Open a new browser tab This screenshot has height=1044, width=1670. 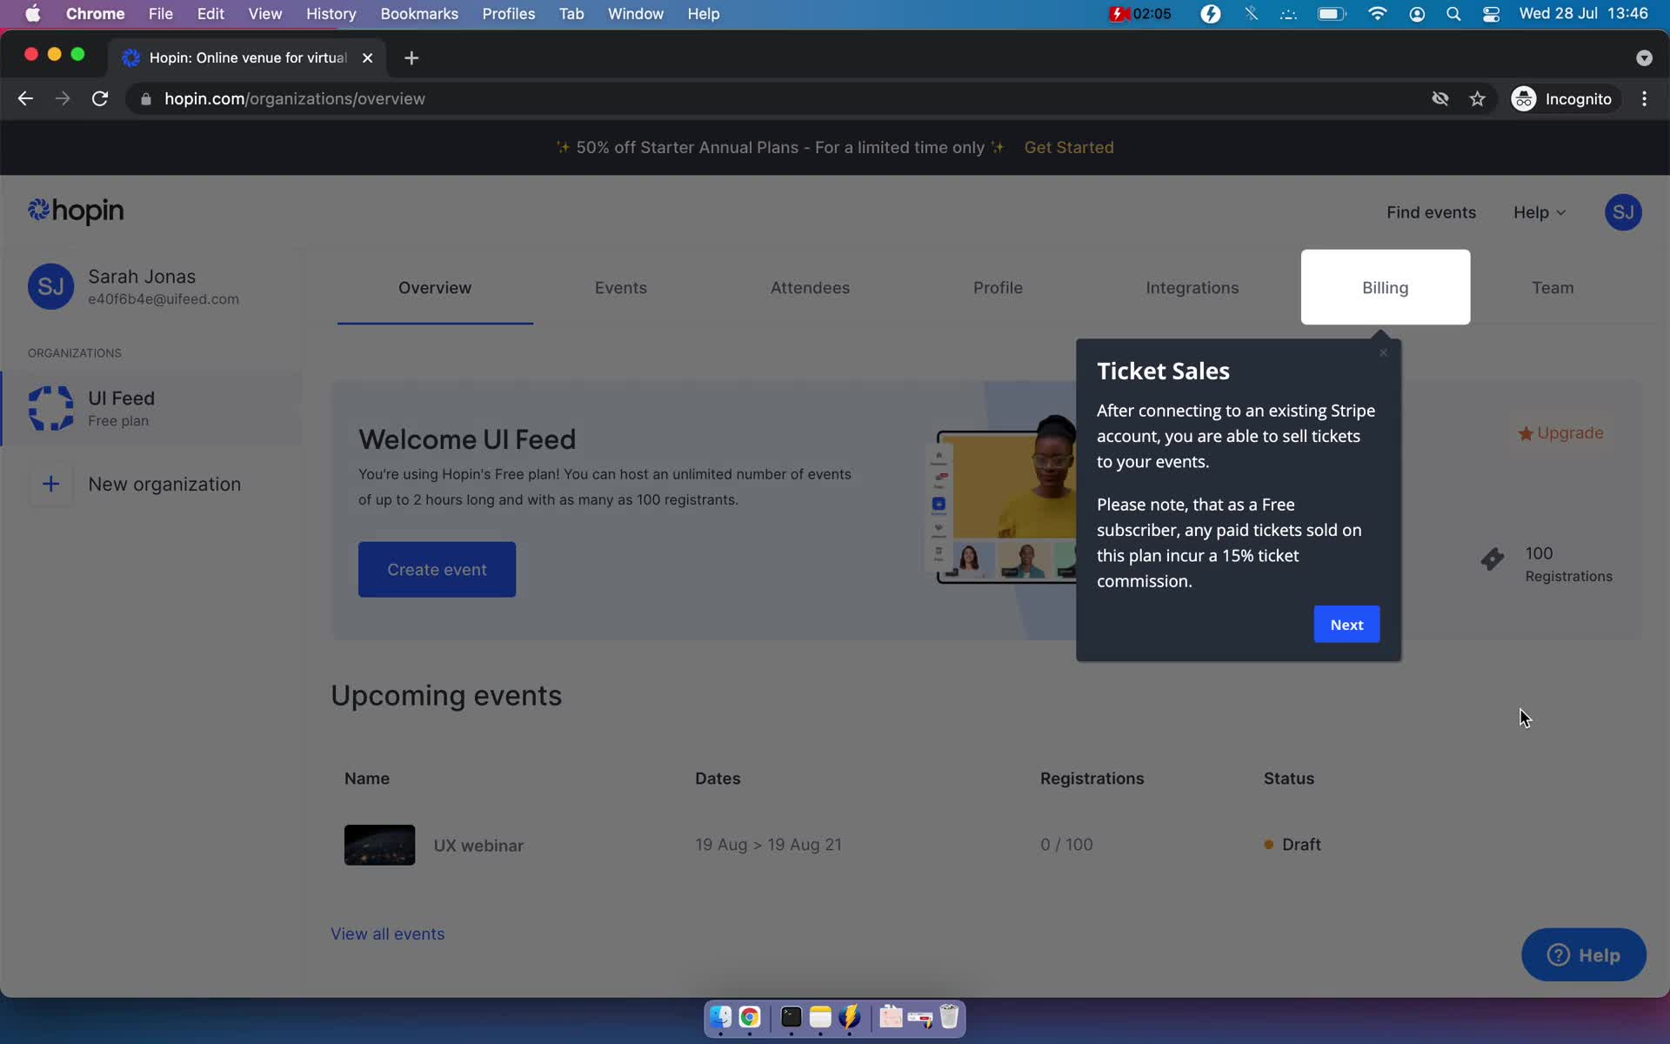click(411, 57)
